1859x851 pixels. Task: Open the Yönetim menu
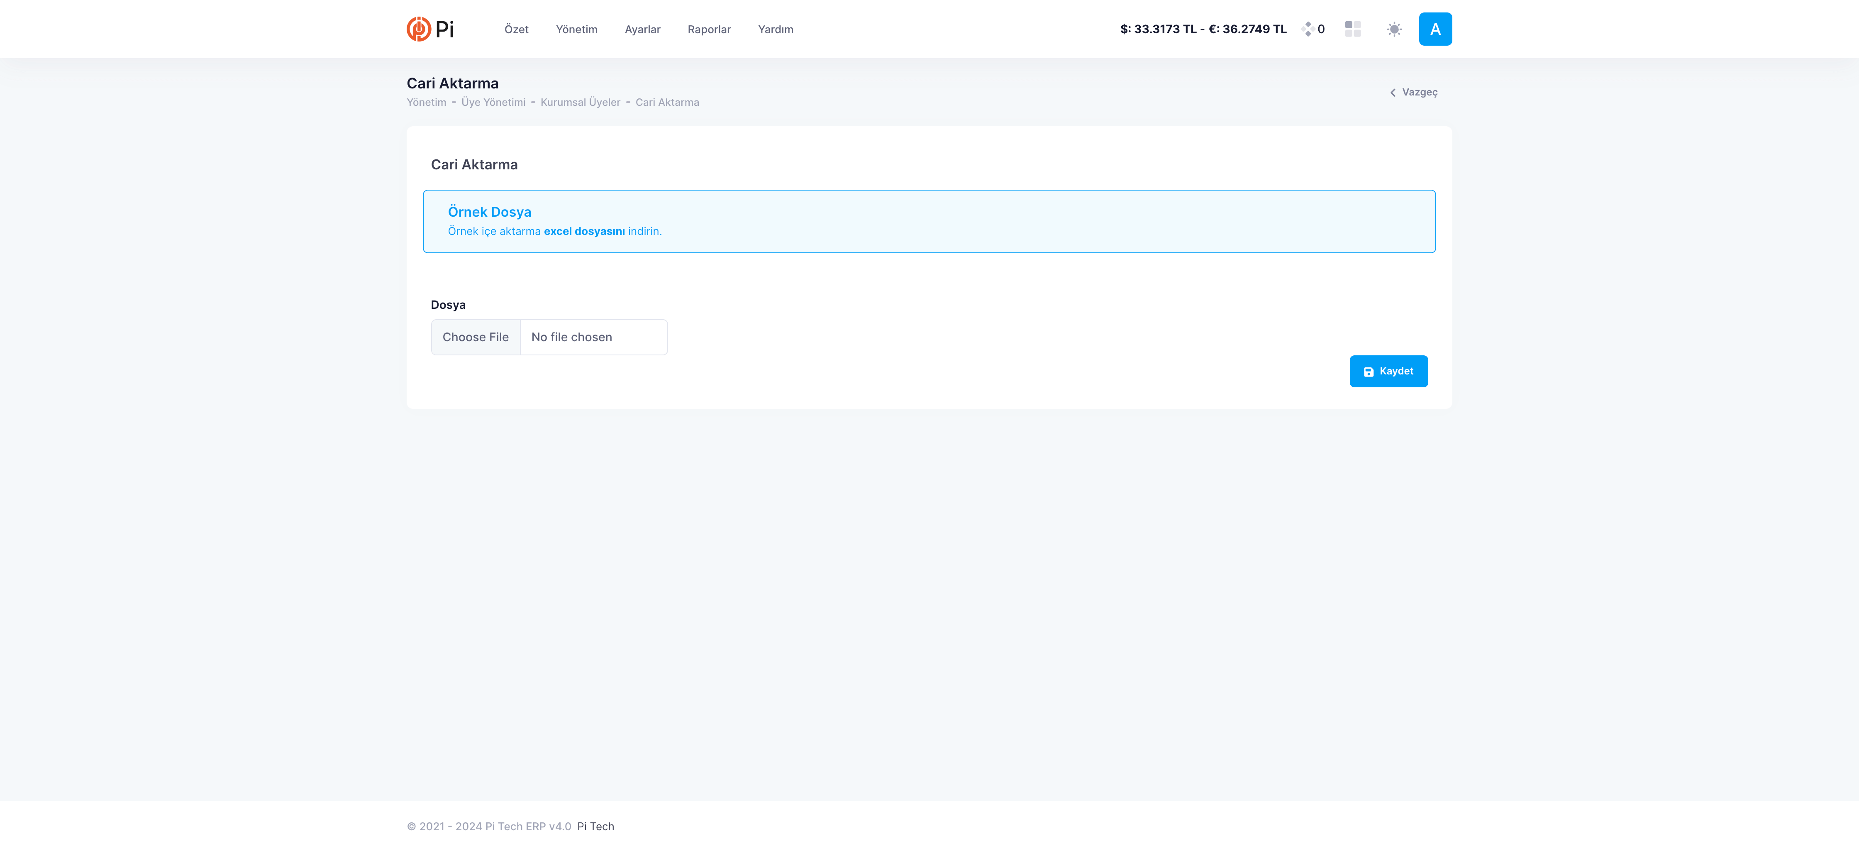pos(576,29)
